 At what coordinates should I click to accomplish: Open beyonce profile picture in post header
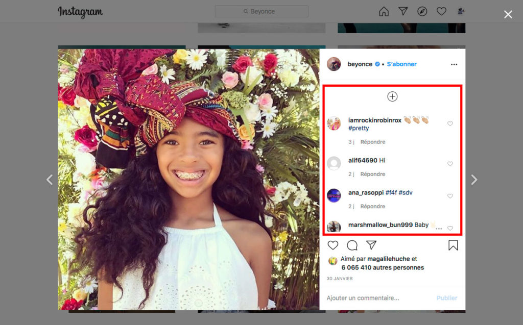pyautogui.click(x=334, y=64)
